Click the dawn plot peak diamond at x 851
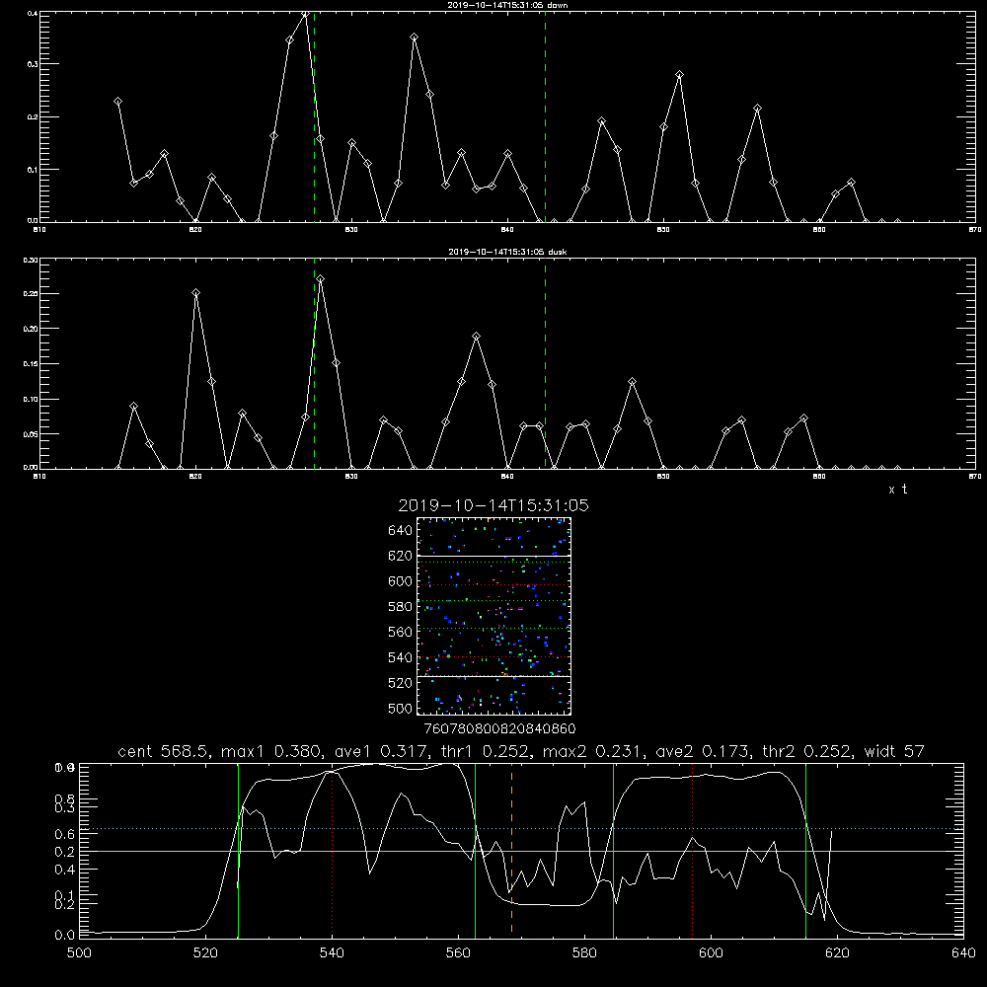The image size is (987, 987). point(679,74)
